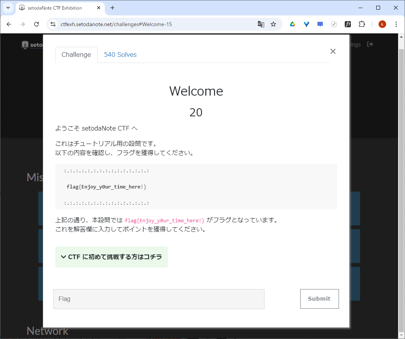405x339 pixels.
Task: Click the browser back arrow
Action: [9, 24]
